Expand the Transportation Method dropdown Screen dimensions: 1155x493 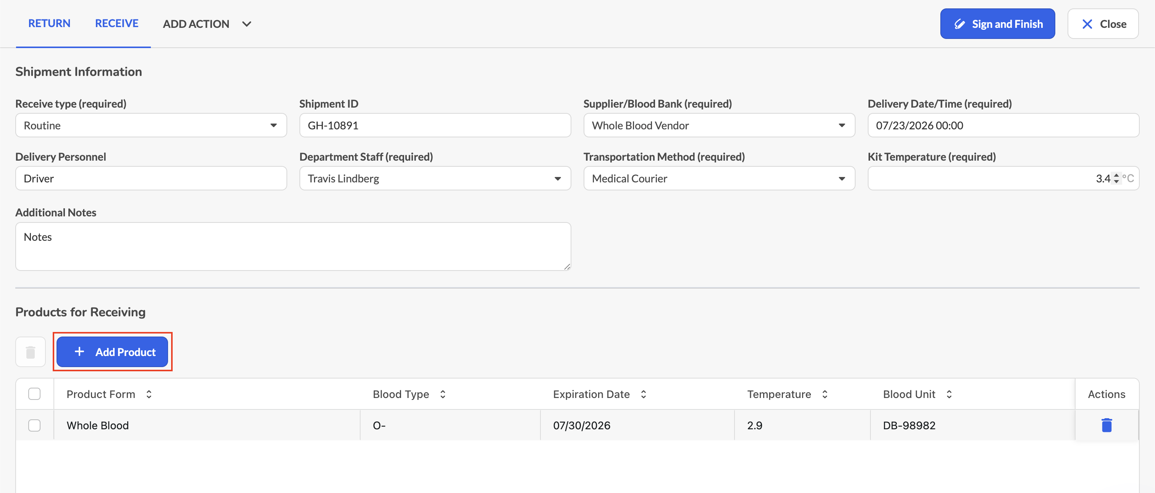click(719, 178)
